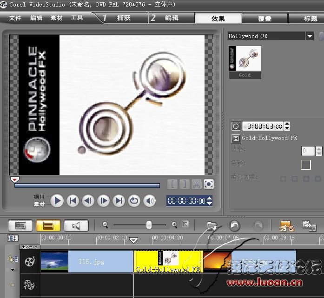Toggle the track display button left of the ruler
The width and height of the screenshot is (324, 298).
13,238
